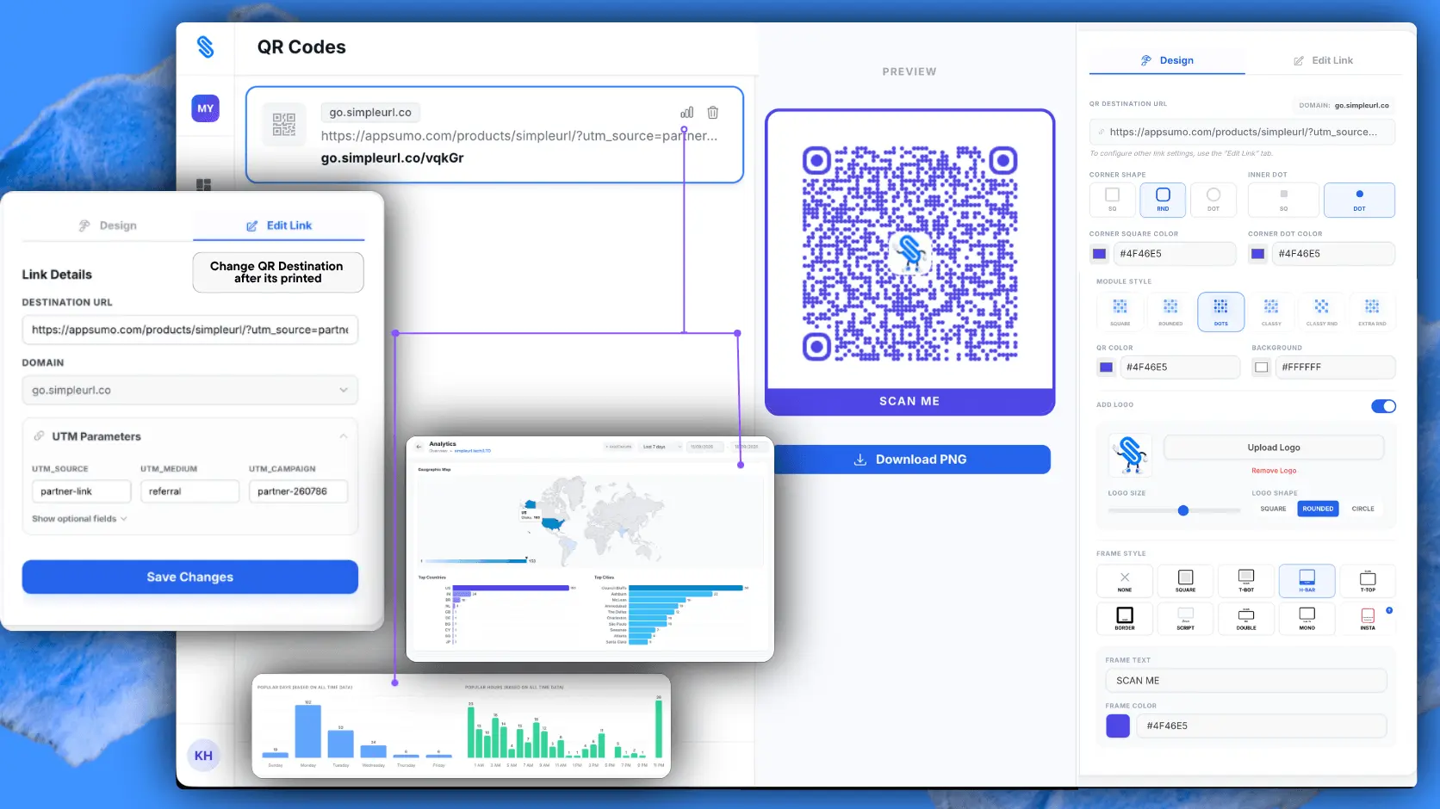The width and height of the screenshot is (1440, 809).
Task: Click the SimpleURL paperclip logo at top left
Action: coord(205,46)
